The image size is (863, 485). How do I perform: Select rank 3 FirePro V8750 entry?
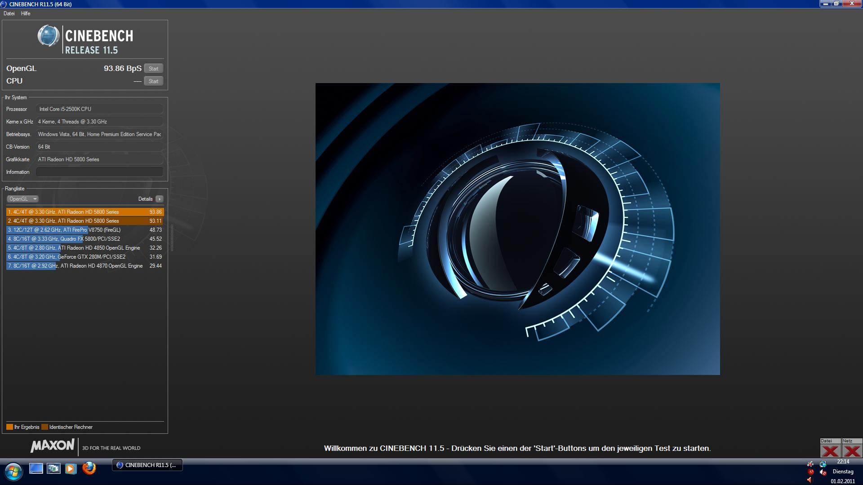click(x=85, y=230)
